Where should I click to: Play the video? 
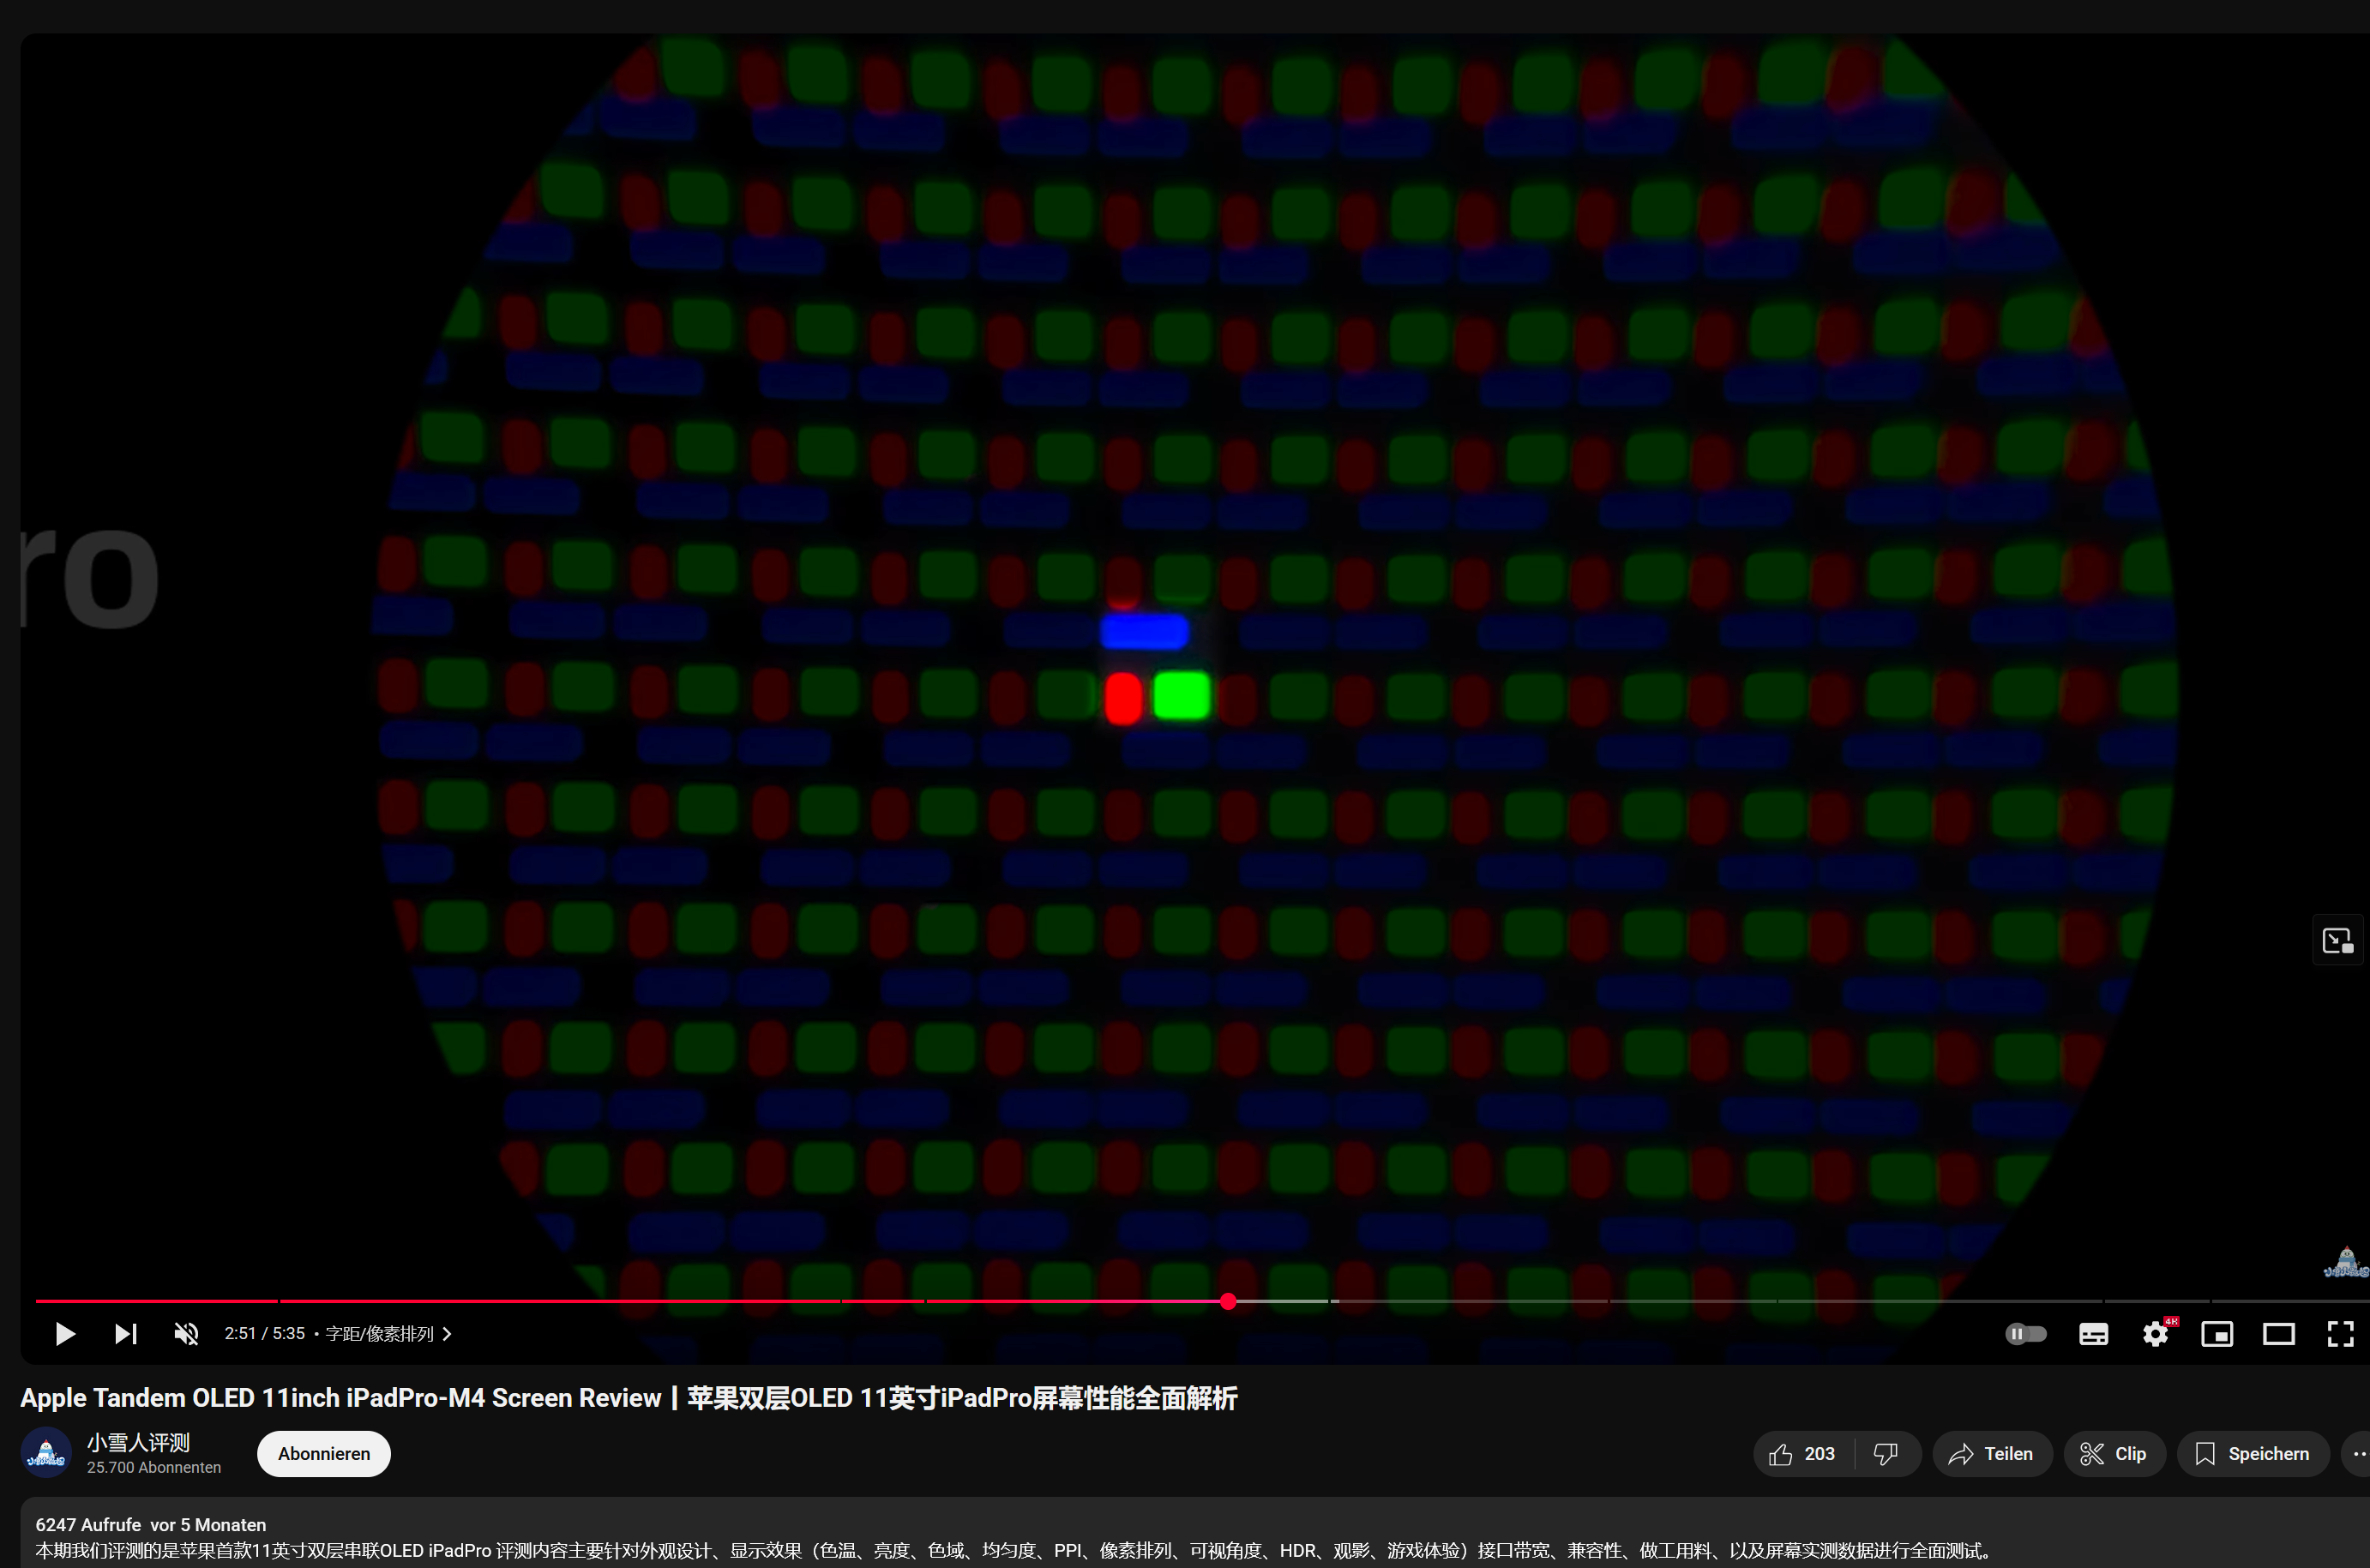pyautogui.click(x=64, y=1333)
